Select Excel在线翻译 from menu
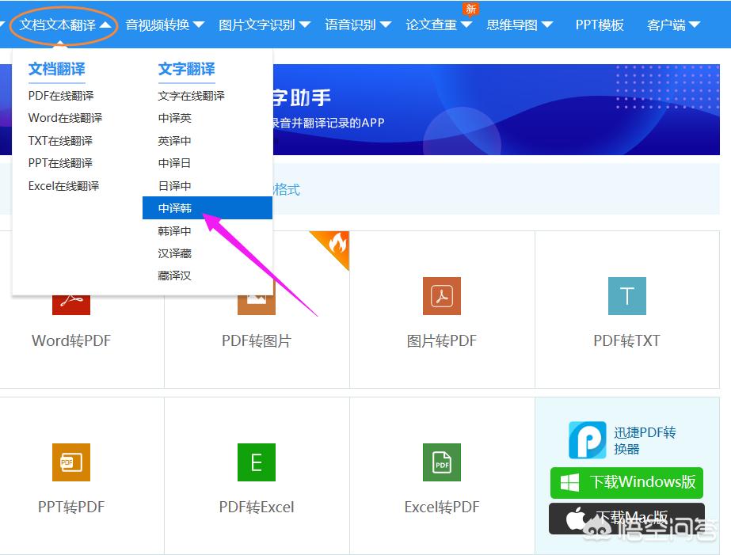 coord(64,185)
